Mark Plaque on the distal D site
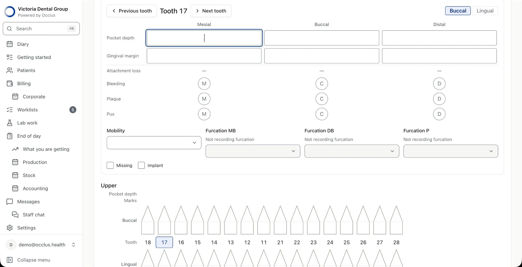 click(439, 99)
